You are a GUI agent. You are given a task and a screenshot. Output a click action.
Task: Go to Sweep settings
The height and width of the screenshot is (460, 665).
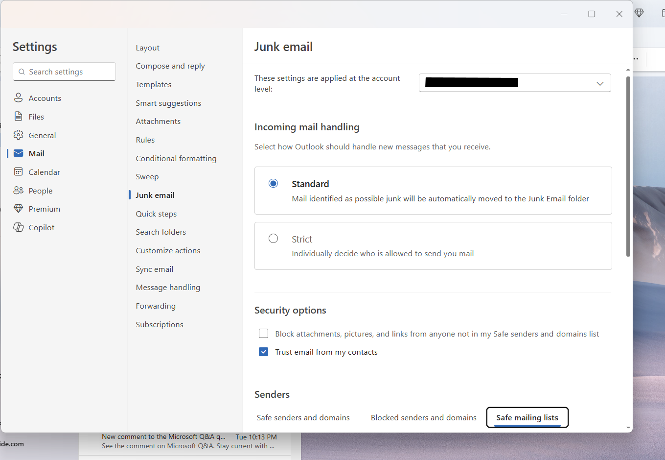click(147, 176)
